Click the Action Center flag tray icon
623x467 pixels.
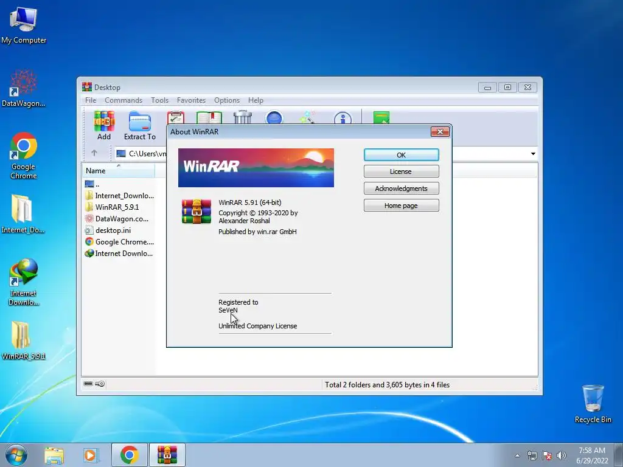tap(547, 455)
